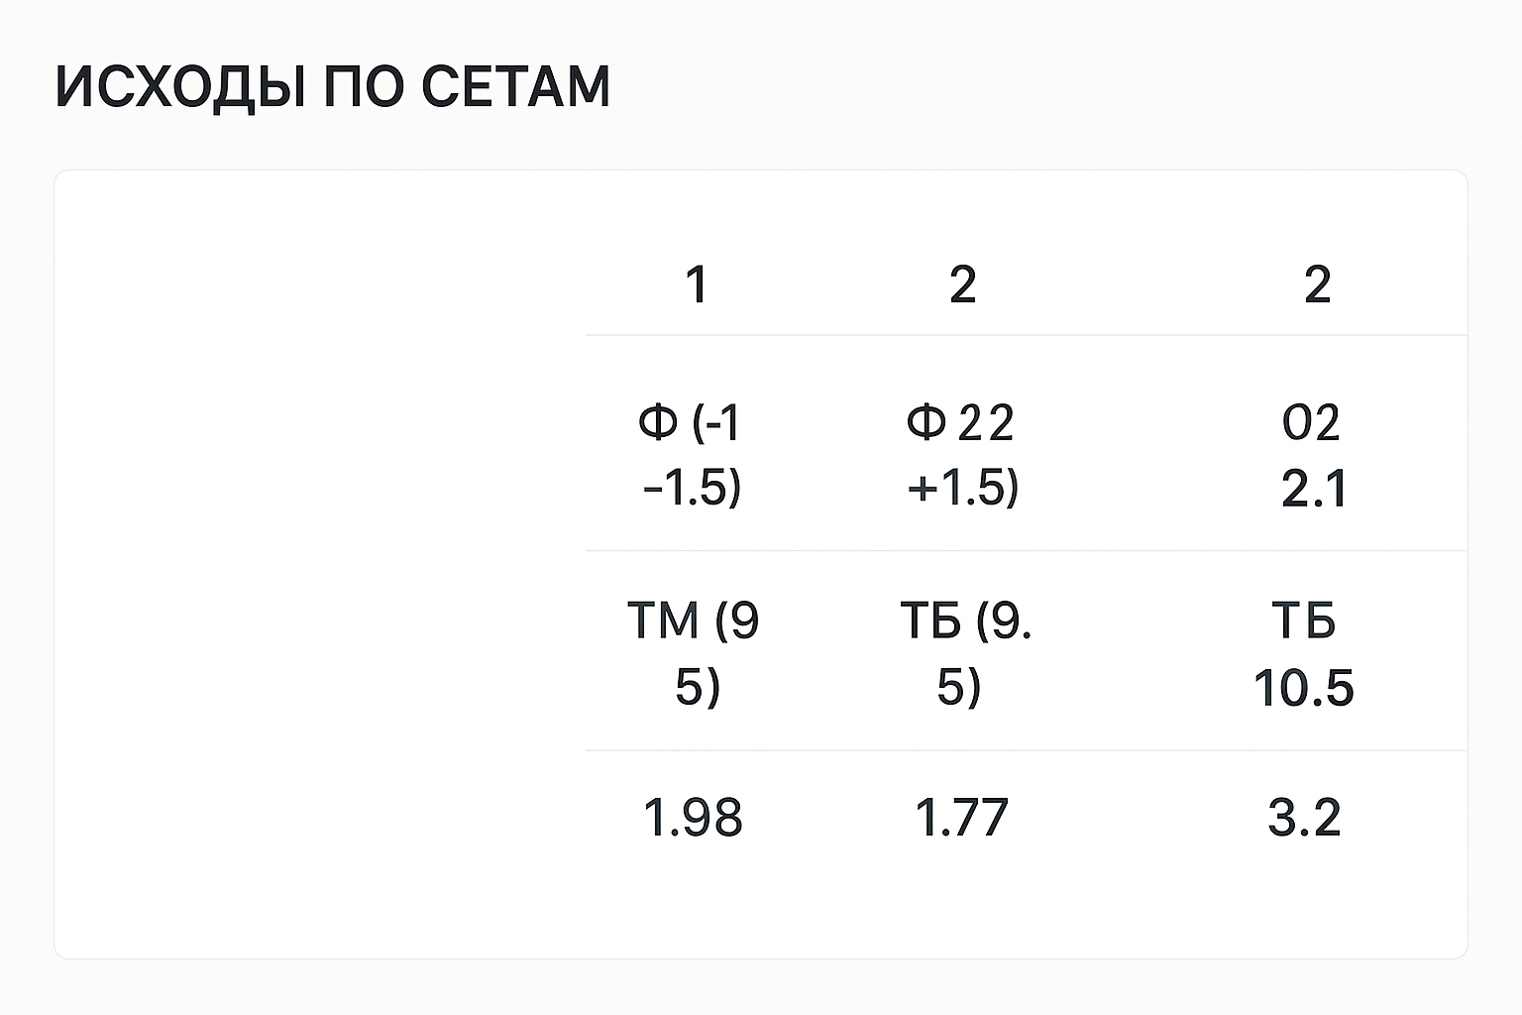Select the middle column header "2"
Screen dimensions: 1522x1015
[x=963, y=285]
